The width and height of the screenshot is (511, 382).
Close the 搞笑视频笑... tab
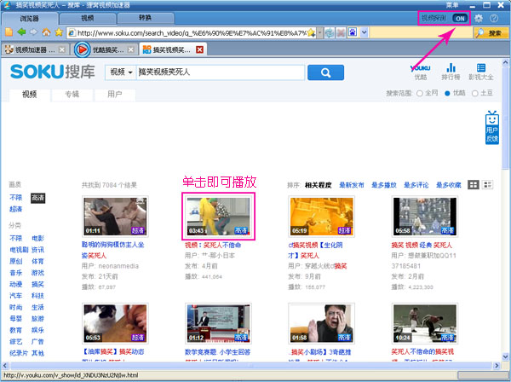click(200, 49)
